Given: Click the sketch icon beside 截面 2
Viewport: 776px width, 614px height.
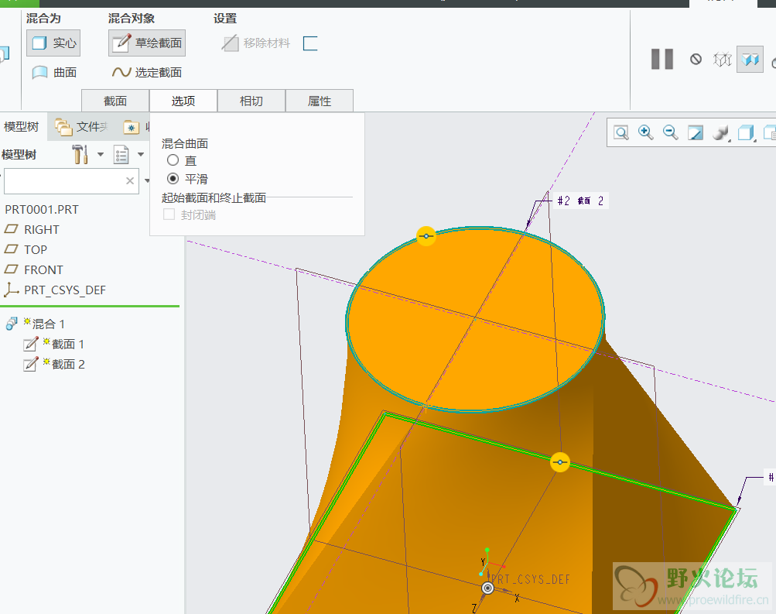Looking at the screenshot, I should coord(31,364).
